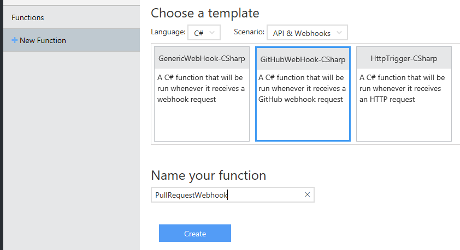Screen dimensions: 460x250
Task: Expand the Scenario dropdown
Action: [307, 33]
